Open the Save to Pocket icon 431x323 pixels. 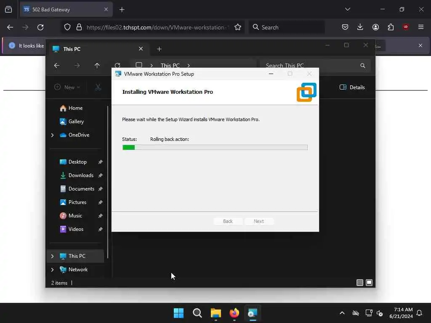coord(345,27)
